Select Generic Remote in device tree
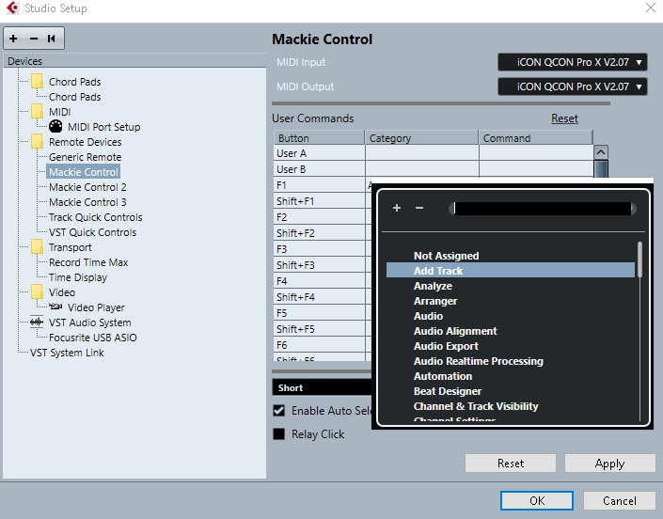 pyautogui.click(x=85, y=157)
